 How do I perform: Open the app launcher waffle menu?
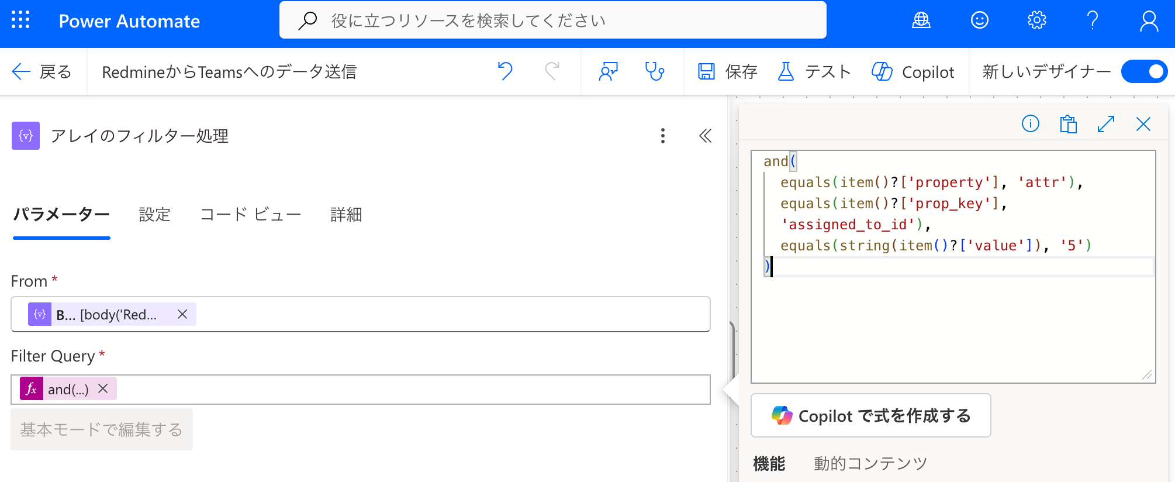[x=20, y=20]
